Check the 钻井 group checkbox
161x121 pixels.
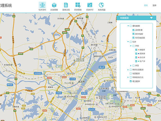[131, 42]
